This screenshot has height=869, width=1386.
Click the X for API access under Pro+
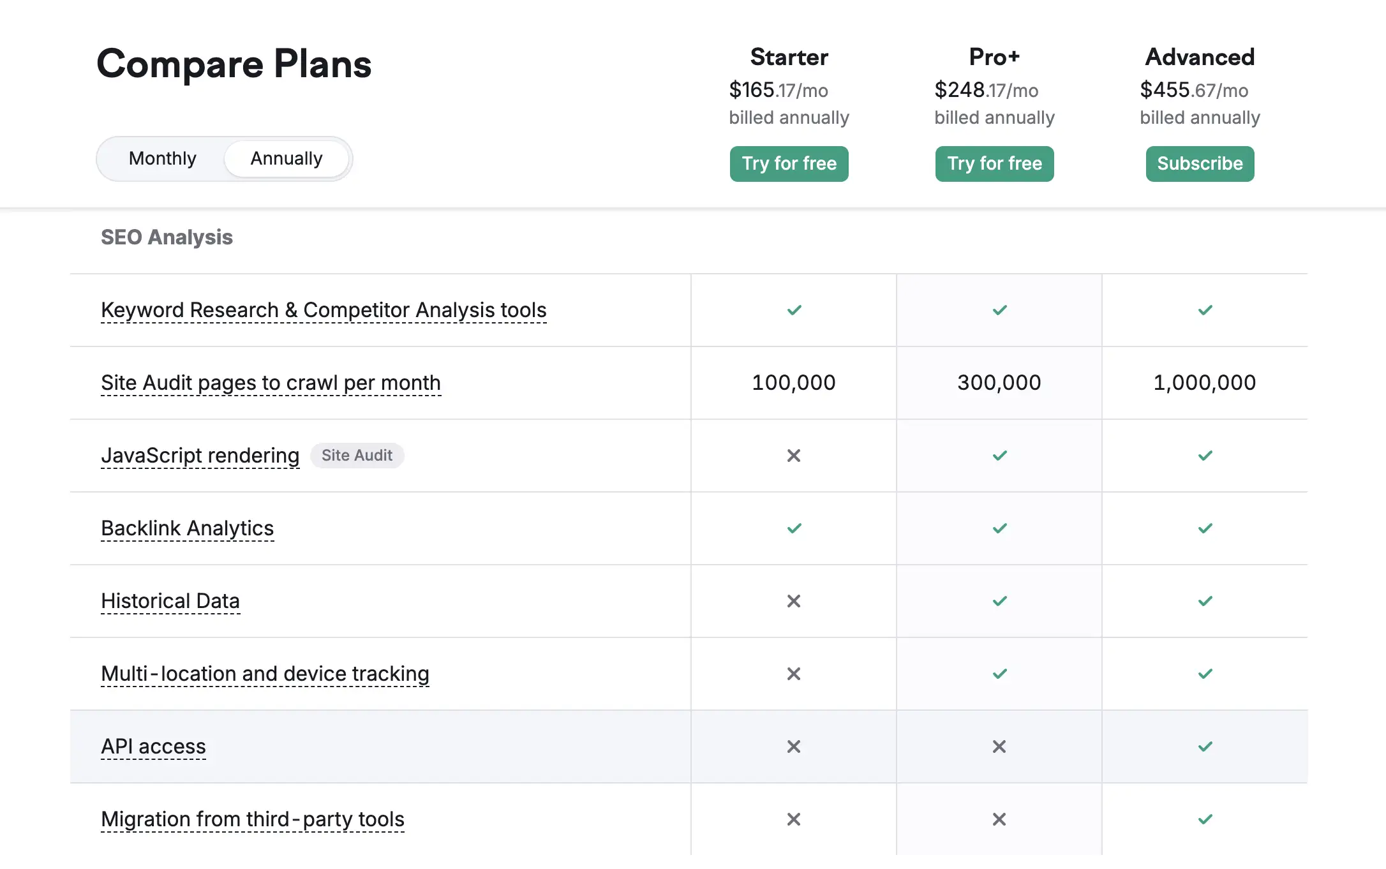tap(999, 746)
